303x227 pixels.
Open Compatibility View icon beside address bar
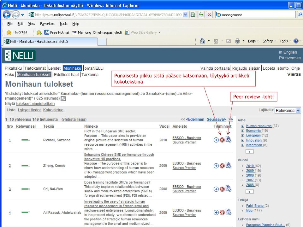pyautogui.click(x=193, y=15)
